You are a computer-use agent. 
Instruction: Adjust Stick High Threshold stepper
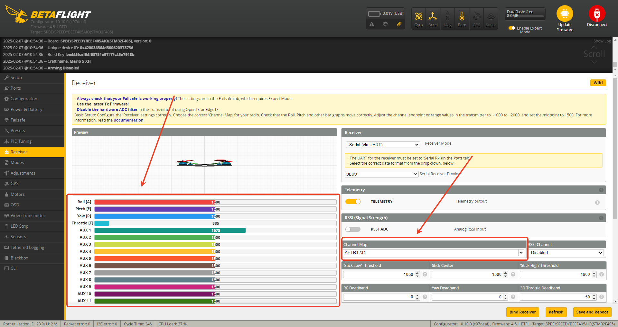[x=594, y=274]
